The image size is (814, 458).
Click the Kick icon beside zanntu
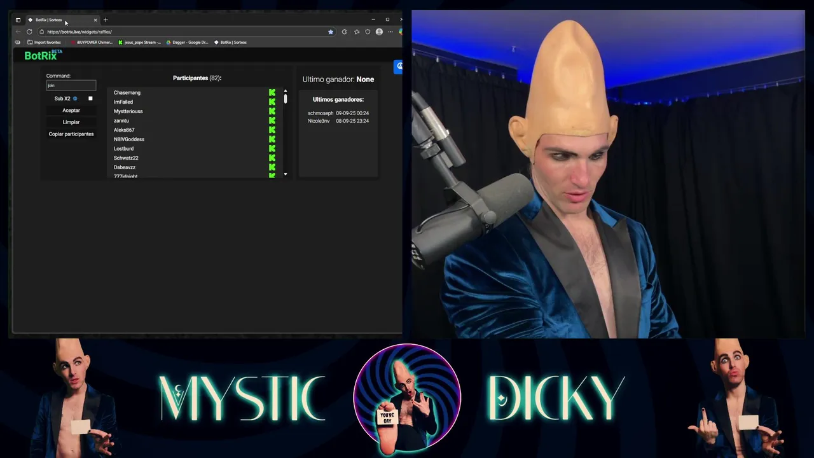click(272, 120)
